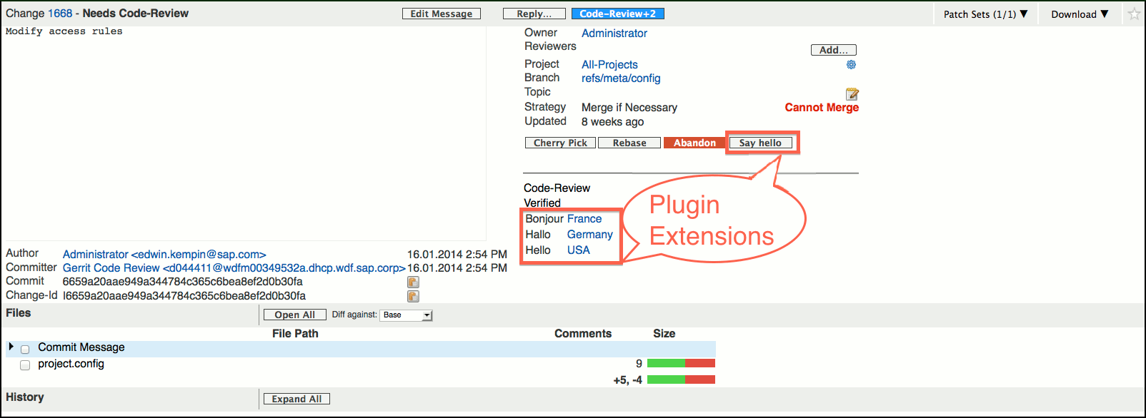Toggle the Commit Message reviewed checkbox
The width and height of the screenshot is (1146, 418).
[25, 350]
